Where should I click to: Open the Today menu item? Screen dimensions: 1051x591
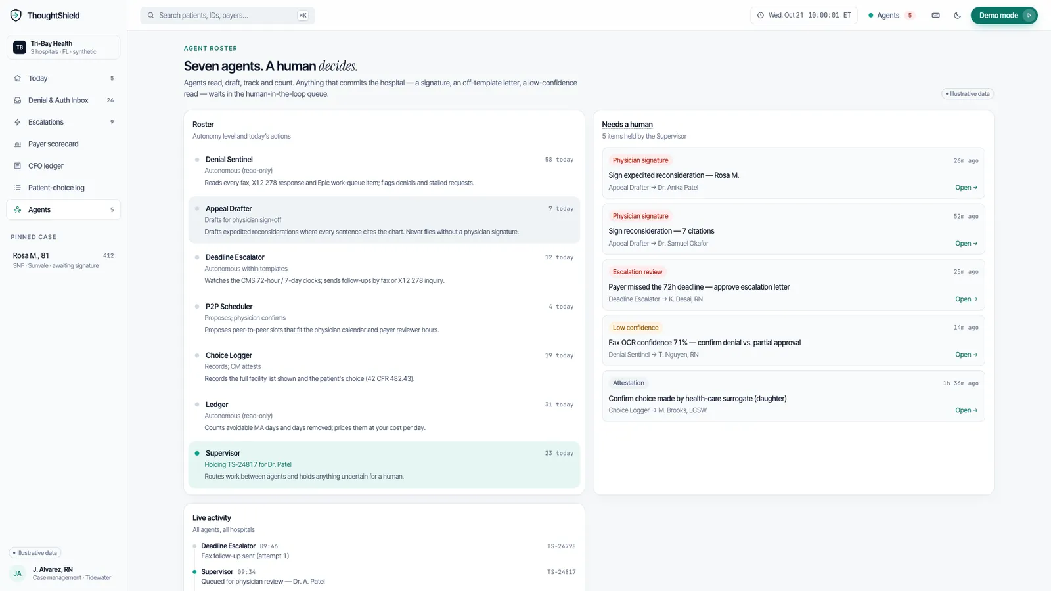64,78
